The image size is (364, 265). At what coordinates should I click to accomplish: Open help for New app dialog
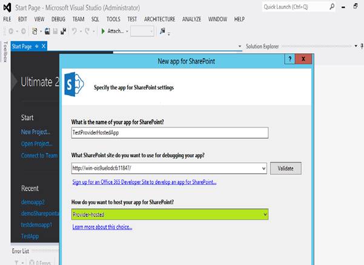290,59
